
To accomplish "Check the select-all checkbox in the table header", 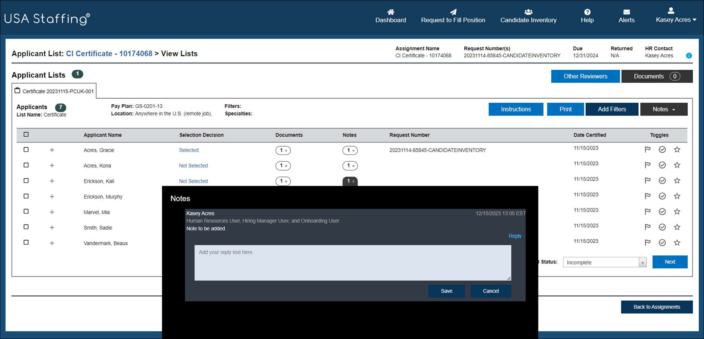I will (x=26, y=134).
